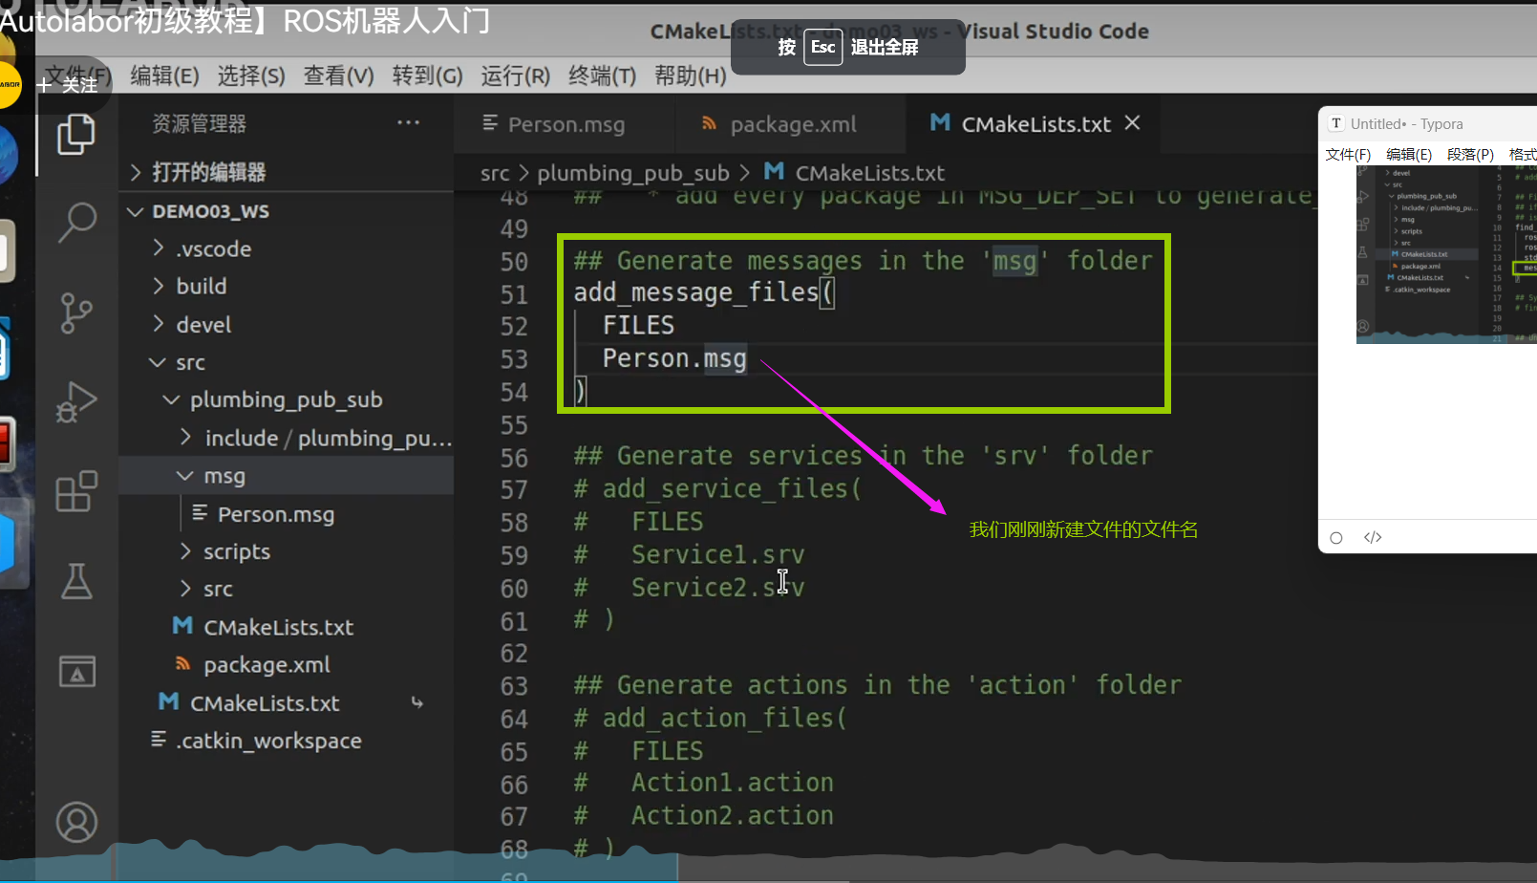
Task: Open the Accounts icon in activity bar
Action: [x=76, y=822]
